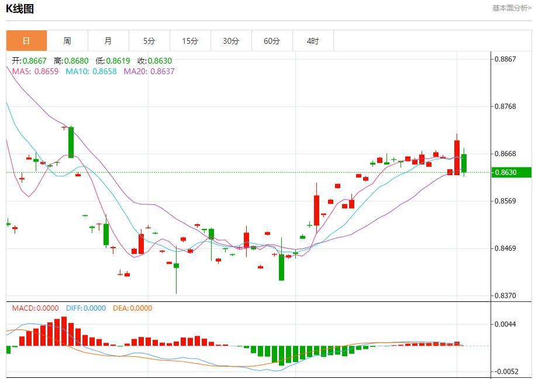Click the 低:0.8619 low price value

(113, 61)
